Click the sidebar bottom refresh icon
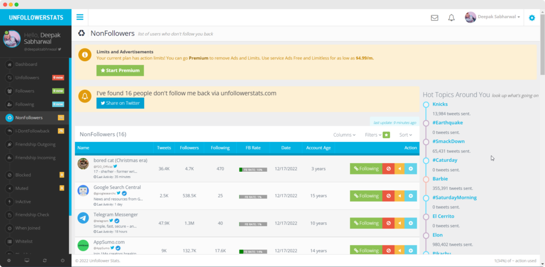This screenshot has width=545, height=267. 45,261
